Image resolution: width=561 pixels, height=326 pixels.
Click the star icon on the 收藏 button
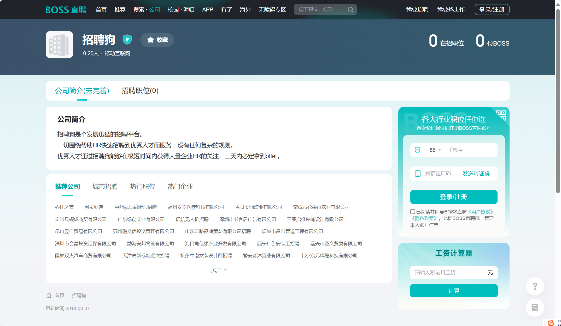(150, 40)
